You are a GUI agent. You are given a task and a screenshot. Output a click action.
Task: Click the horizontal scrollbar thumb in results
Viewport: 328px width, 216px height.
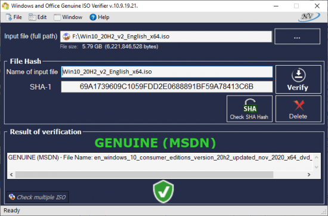[144, 175]
